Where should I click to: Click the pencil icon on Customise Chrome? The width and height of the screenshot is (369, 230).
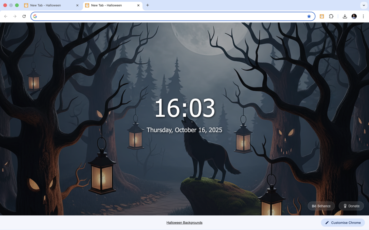click(327, 223)
